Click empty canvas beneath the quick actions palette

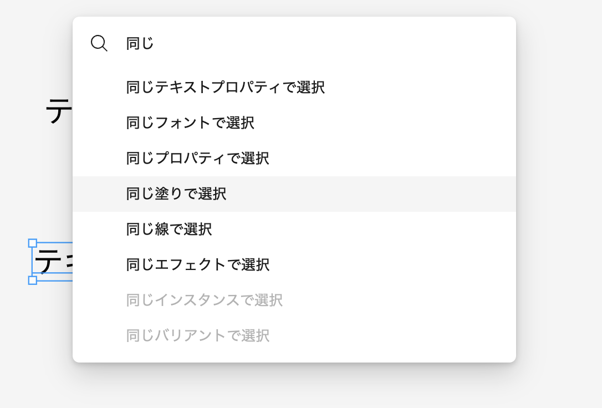click(x=294, y=386)
